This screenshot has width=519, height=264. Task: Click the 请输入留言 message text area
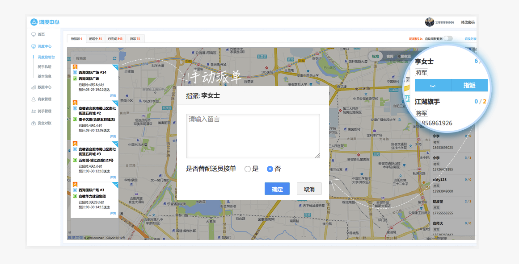253,136
